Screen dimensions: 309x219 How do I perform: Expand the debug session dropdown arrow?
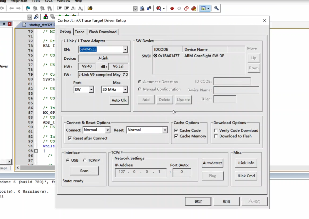click(x=164, y=9)
